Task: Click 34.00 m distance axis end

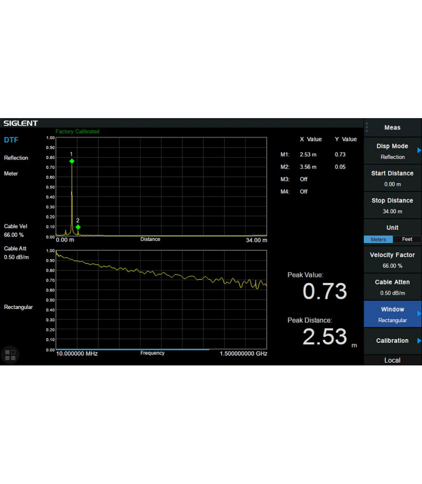Action: (x=256, y=240)
